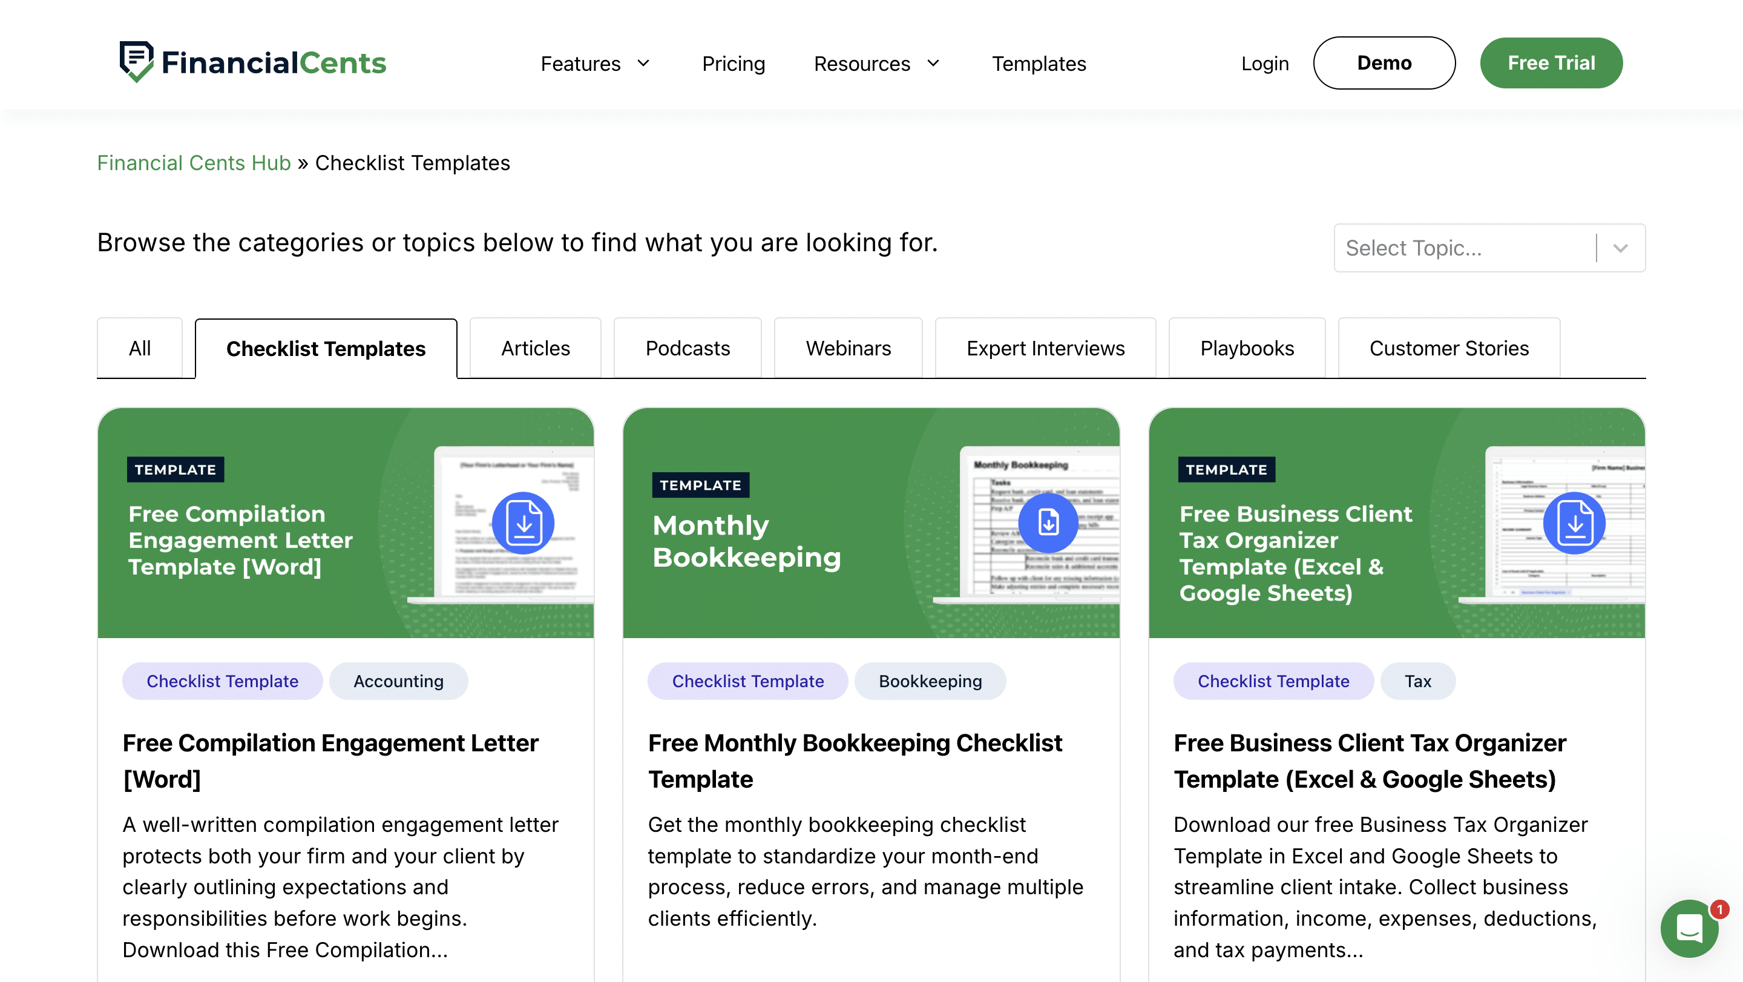Click the Demo button
This screenshot has height=982, width=1743.
1384,62
